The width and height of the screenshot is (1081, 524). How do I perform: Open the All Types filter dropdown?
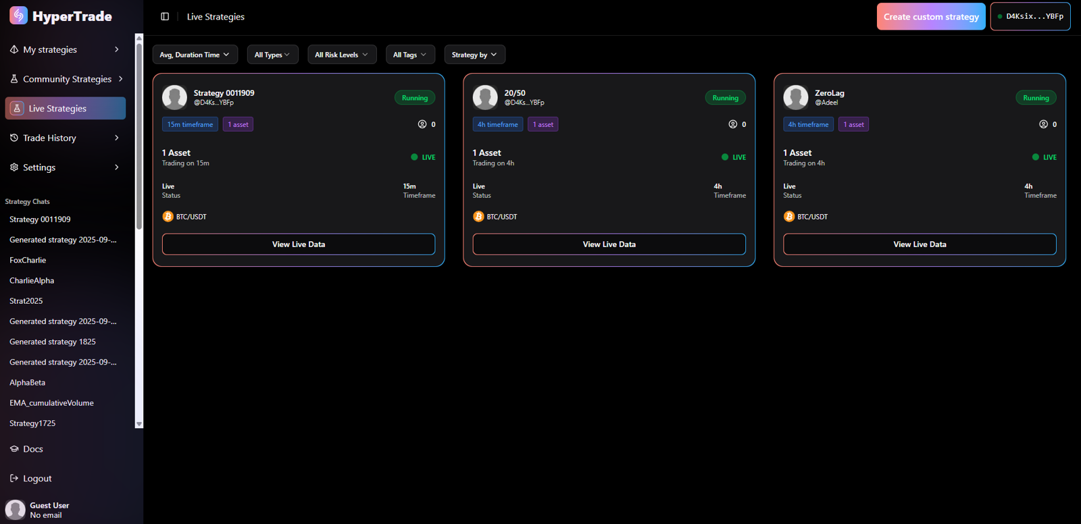[272, 55]
